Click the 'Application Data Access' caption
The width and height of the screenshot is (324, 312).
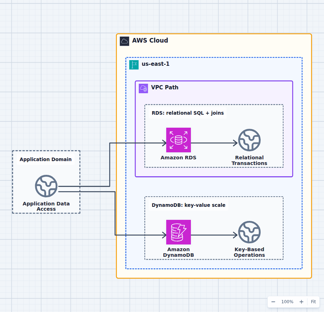pos(46,206)
